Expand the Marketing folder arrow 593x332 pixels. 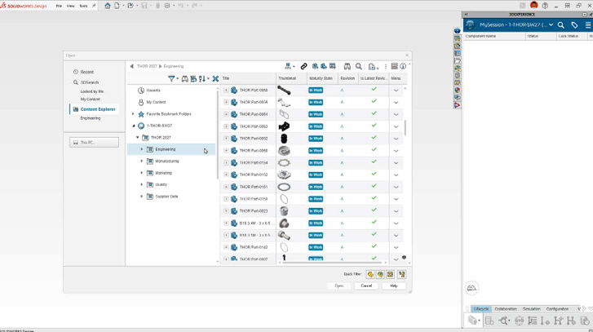[x=142, y=173]
